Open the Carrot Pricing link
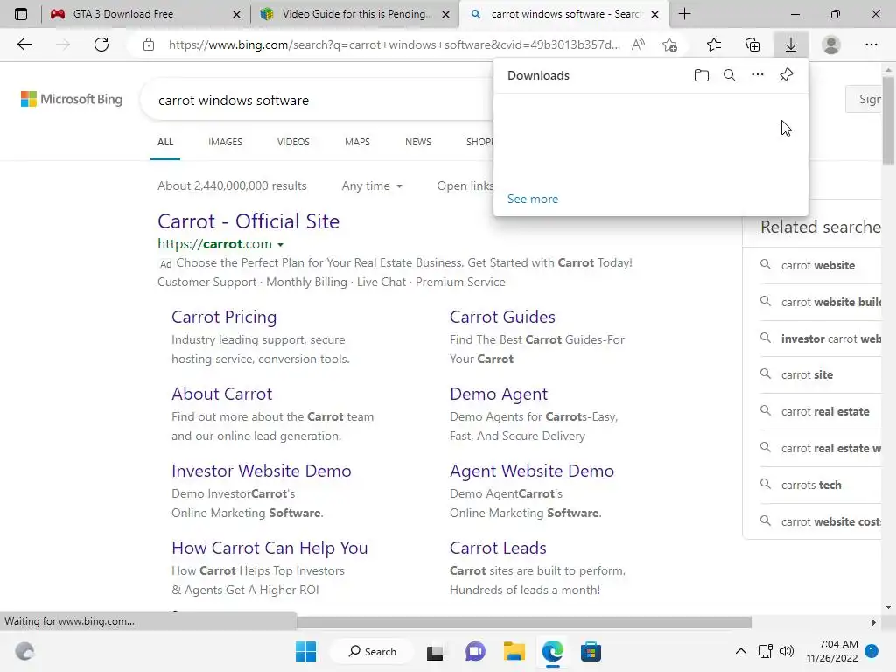Viewport: 896px width, 672px height. point(224,317)
